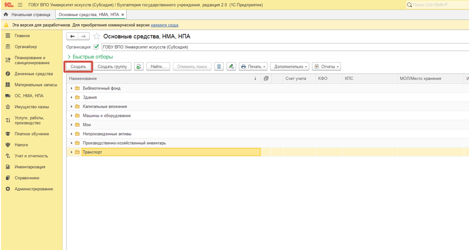The image size is (469, 250).
Task: Open the Печать dropdown
Action: [x=253, y=67]
